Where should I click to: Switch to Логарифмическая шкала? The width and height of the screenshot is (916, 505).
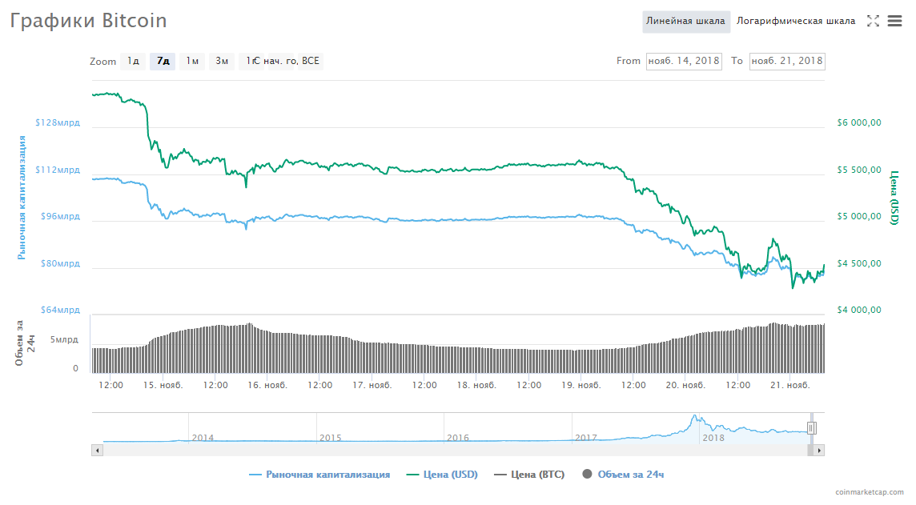tap(796, 21)
